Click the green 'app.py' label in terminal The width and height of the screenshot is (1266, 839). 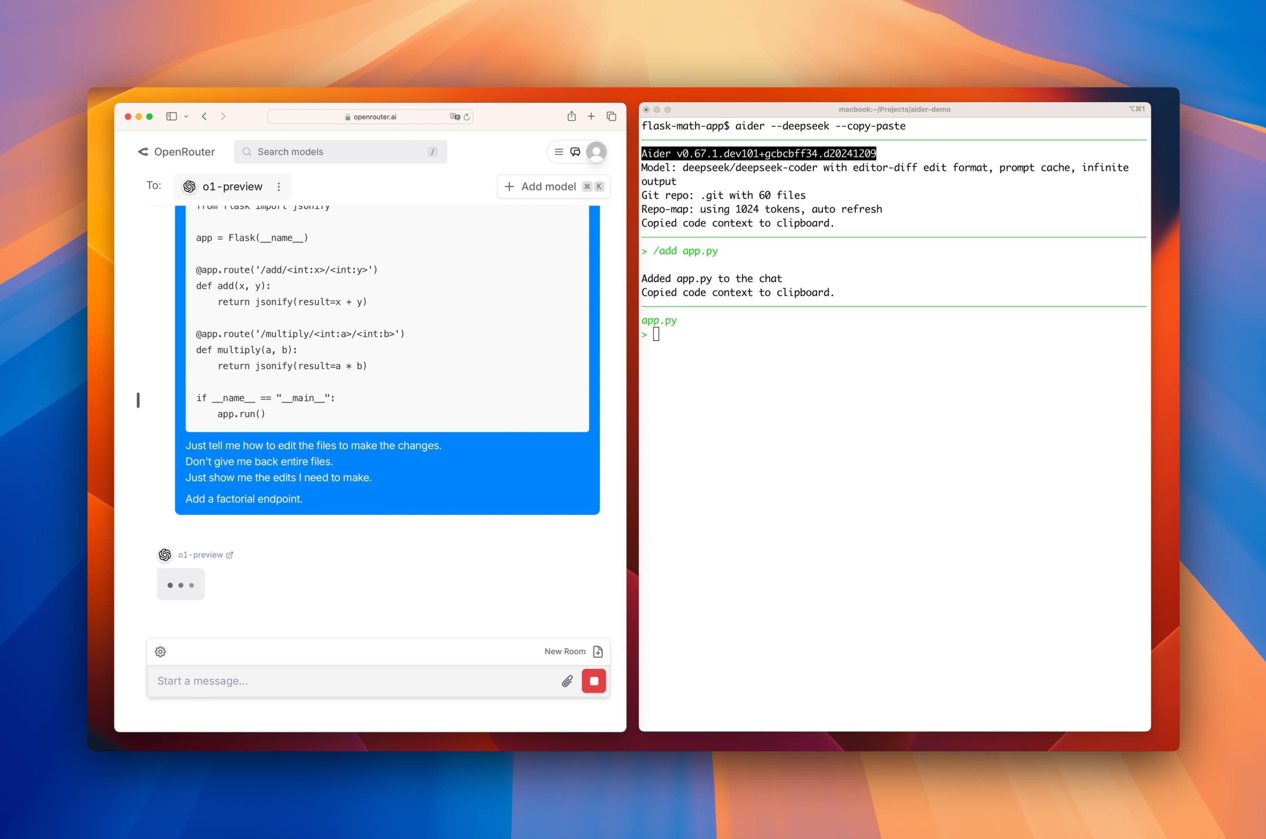click(x=659, y=320)
